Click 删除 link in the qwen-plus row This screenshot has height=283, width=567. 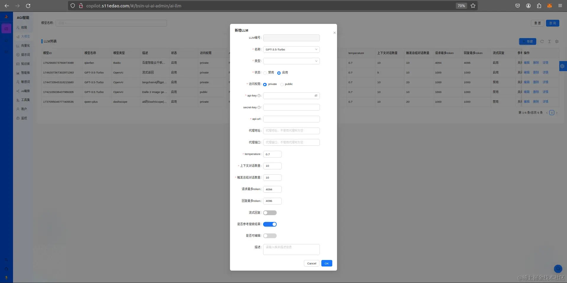536,102
